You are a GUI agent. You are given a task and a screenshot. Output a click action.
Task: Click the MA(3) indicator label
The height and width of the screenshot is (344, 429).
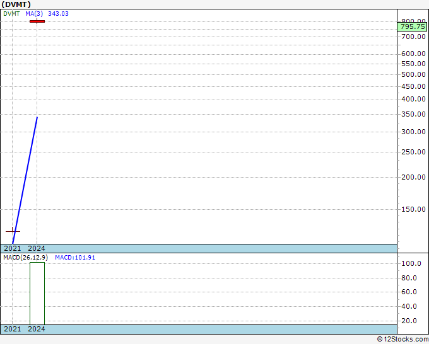coord(34,13)
